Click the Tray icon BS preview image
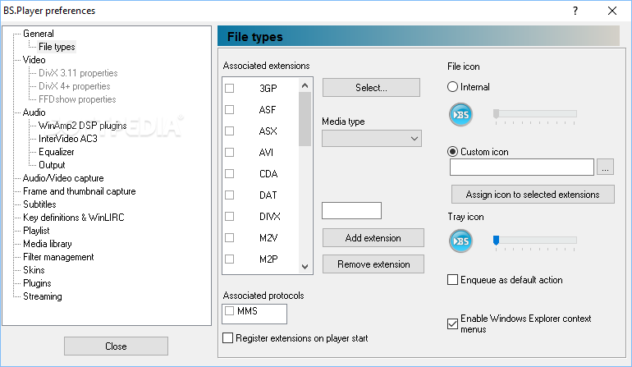The image size is (632, 367). [460, 241]
